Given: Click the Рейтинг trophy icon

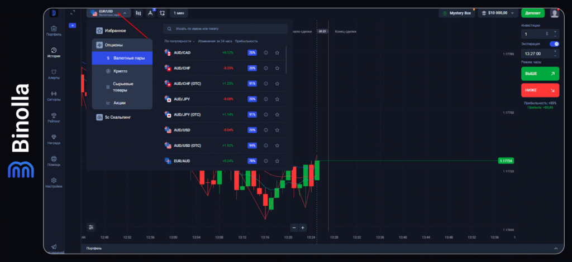Looking at the screenshot, I should [x=54, y=117].
